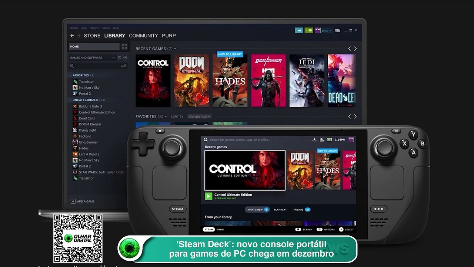Select Dead Cells in the sidebar list
Viewport: 474px width, 267px height.
coord(87,118)
